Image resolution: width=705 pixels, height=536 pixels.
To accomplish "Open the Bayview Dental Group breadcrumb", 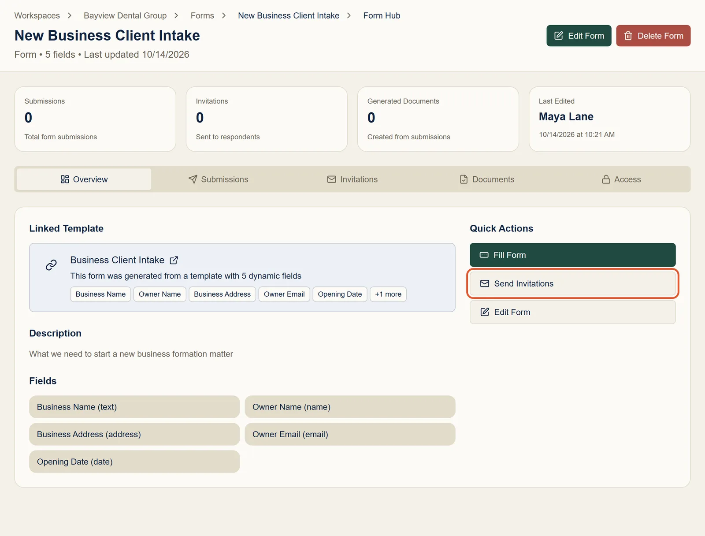I will (125, 15).
